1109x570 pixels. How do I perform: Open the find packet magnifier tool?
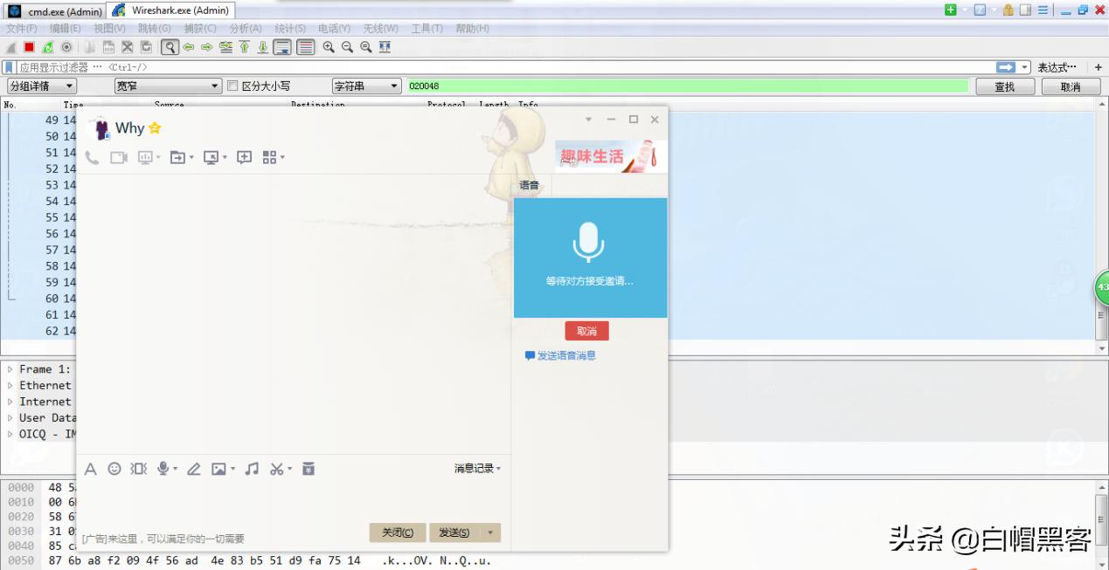pos(169,46)
